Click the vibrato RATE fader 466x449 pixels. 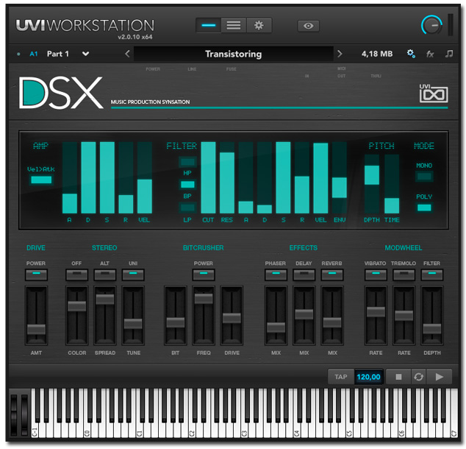coord(376,312)
